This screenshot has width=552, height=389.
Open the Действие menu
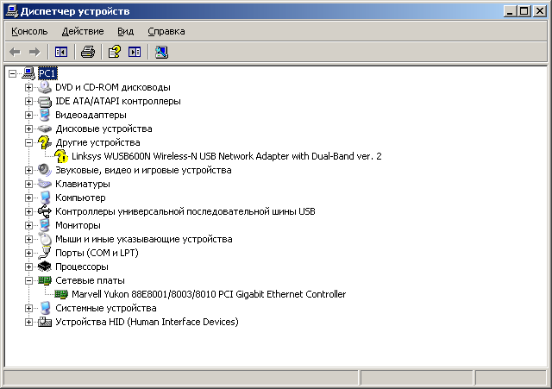click(83, 31)
